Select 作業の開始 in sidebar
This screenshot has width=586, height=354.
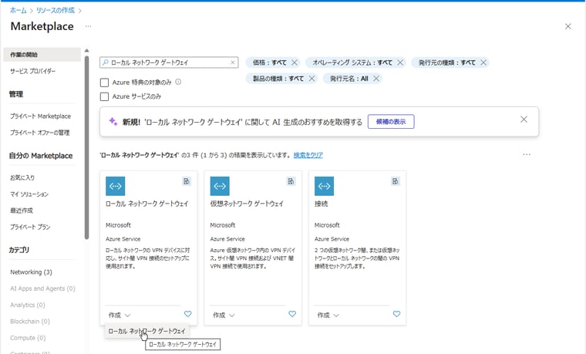pos(42,55)
